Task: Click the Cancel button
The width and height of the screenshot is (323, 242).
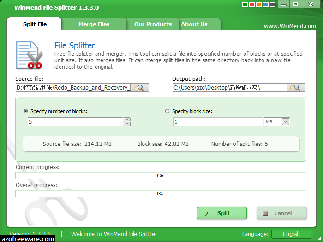Action: 281,213
